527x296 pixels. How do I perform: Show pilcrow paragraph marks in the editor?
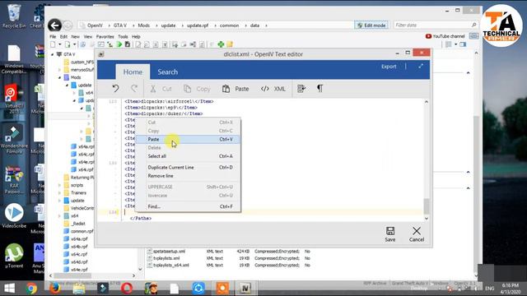(319, 89)
